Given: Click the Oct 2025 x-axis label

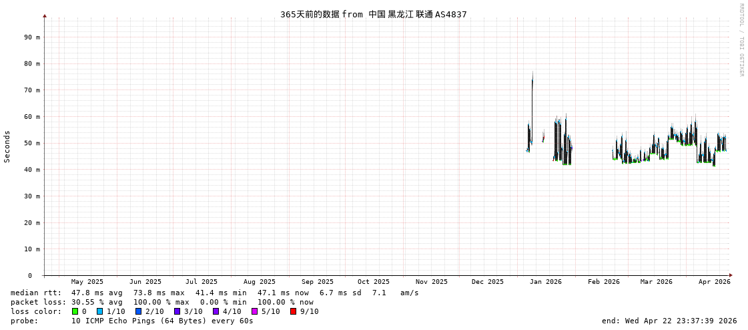Looking at the screenshot, I should pyautogui.click(x=373, y=282).
